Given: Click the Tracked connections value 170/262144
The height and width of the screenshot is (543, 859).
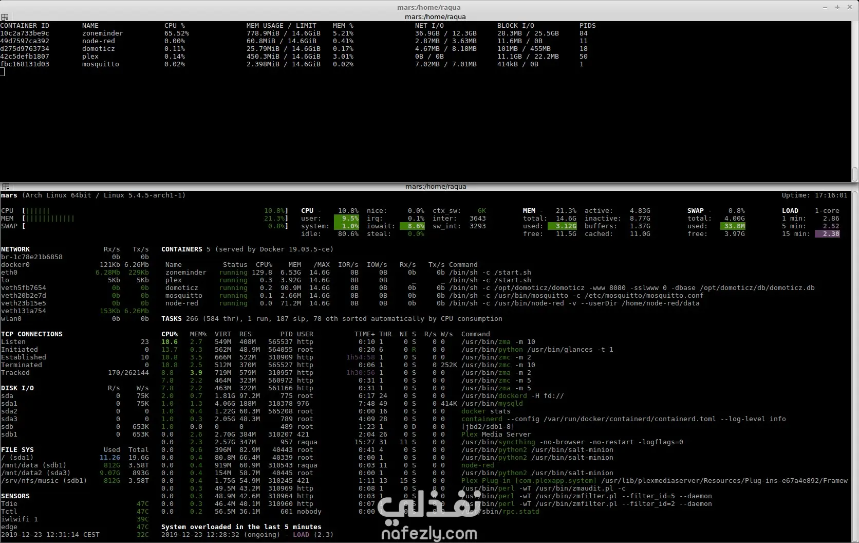Looking at the screenshot, I should click(128, 373).
